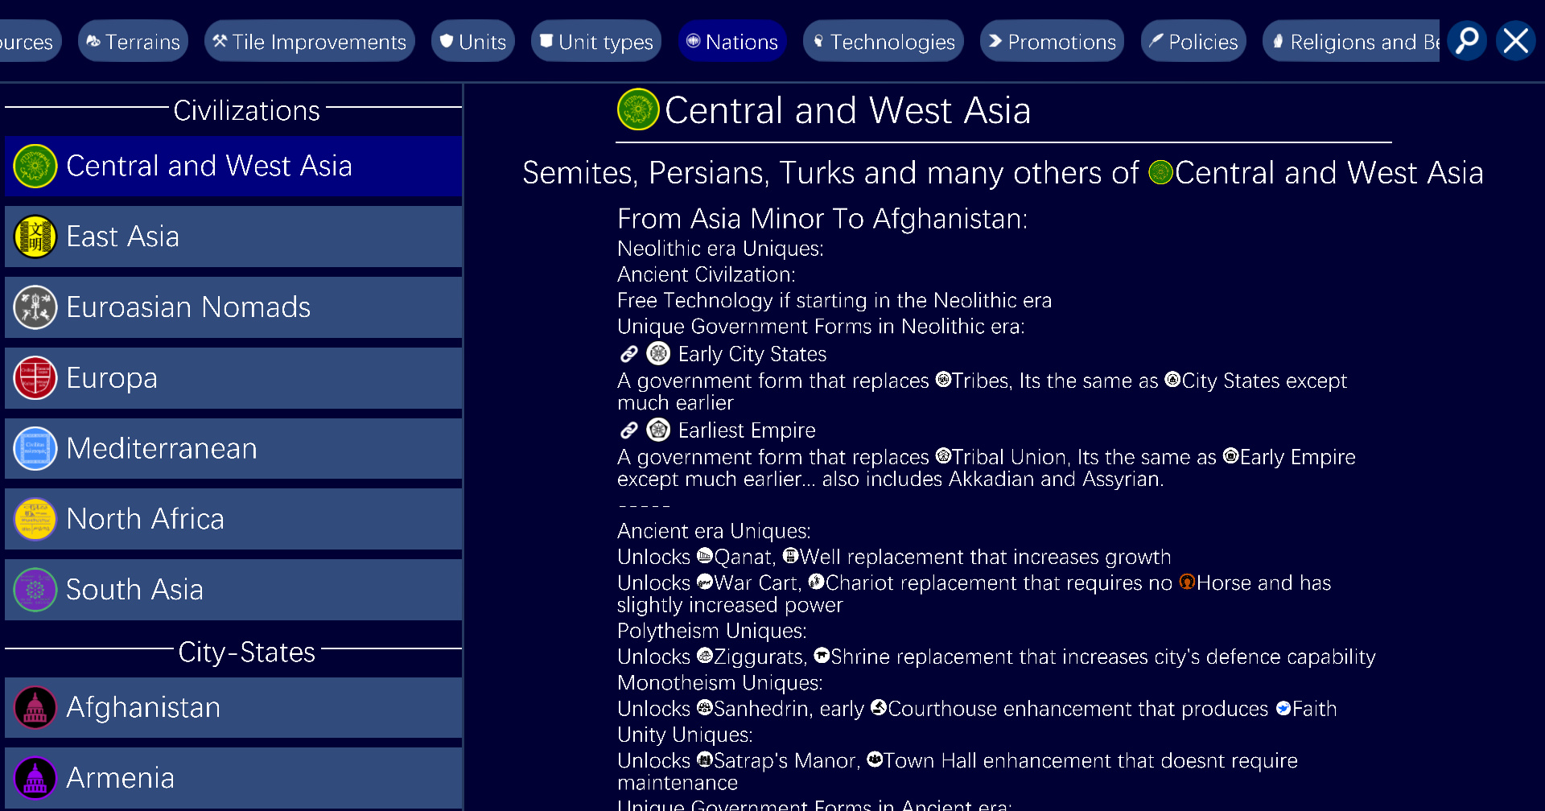Open the search magnifier button

point(1467,40)
